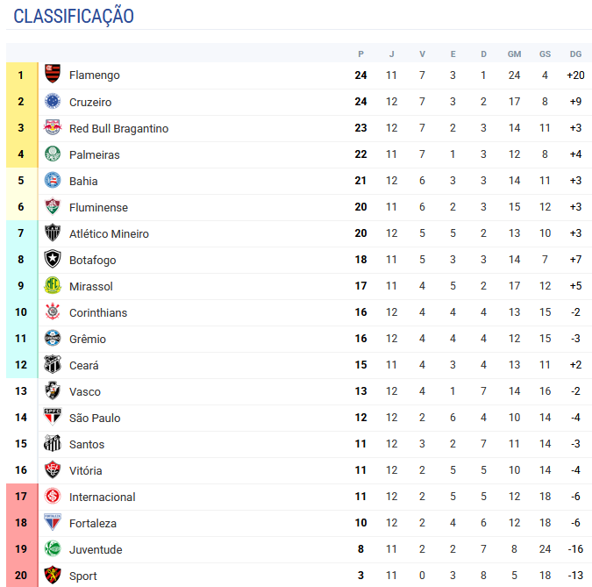Click the Corinthians club crest
Screen dimensions: 592x587
[53, 311]
